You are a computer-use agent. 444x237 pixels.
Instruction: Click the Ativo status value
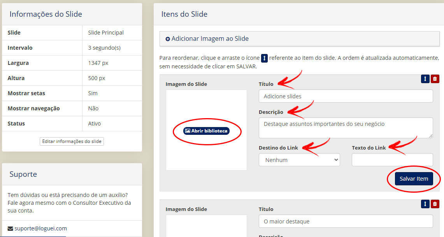click(94, 124)
